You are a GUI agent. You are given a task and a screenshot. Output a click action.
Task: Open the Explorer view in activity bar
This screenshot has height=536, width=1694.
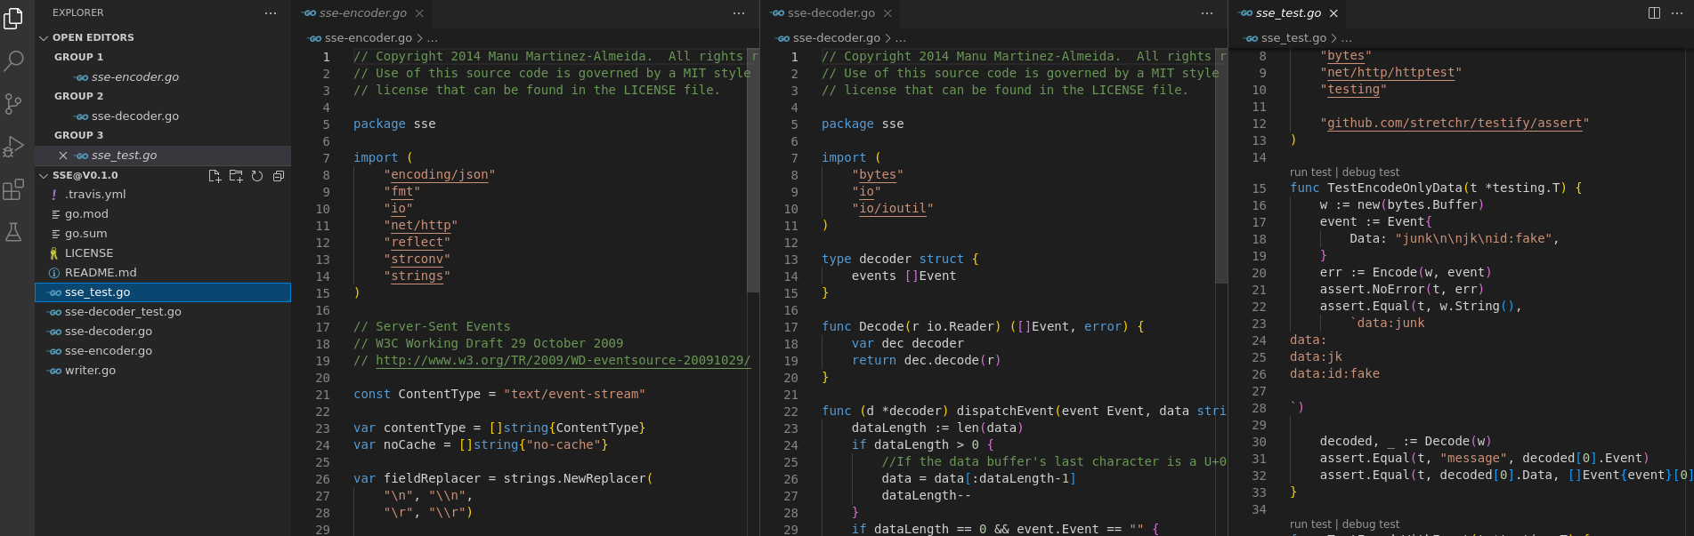click(x=13, y=18)
